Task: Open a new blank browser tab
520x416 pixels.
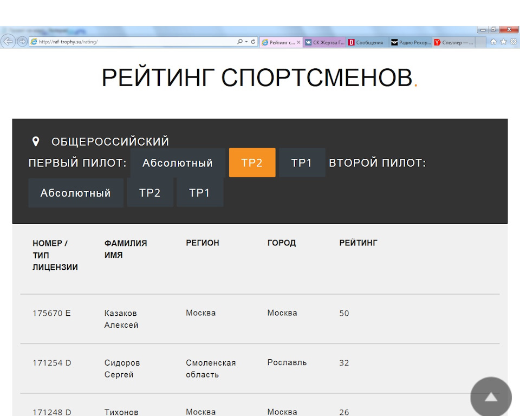Action: click(480, 42)
